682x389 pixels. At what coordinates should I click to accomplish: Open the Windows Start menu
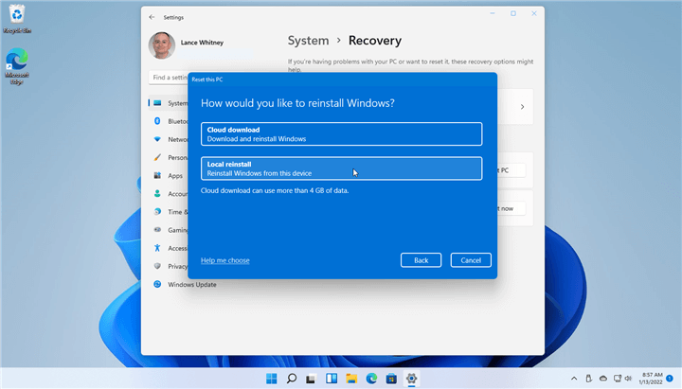coord(272,379)
